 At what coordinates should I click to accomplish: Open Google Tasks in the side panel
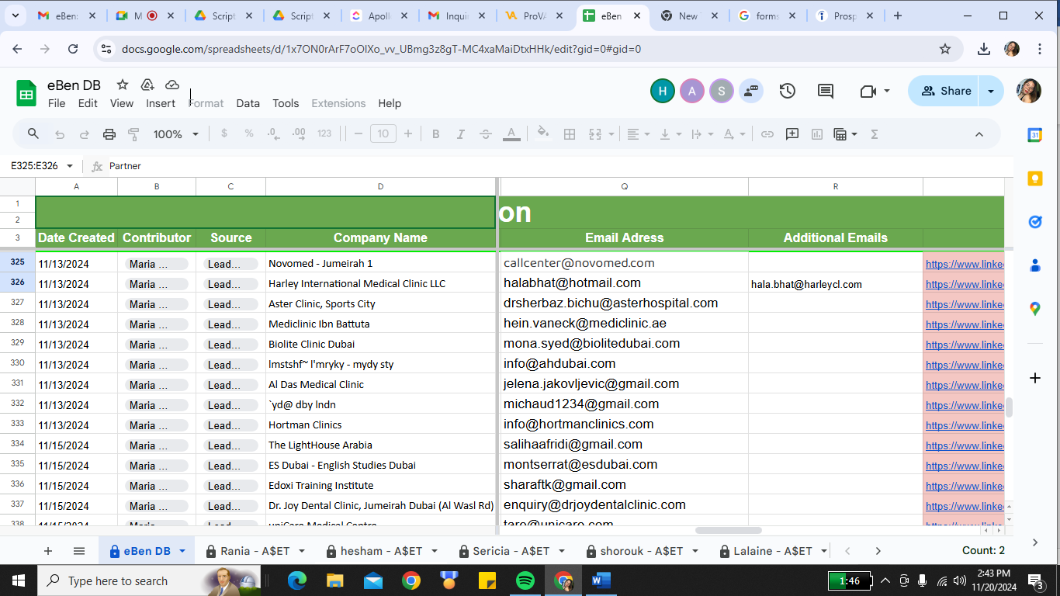pos(1034,222)
